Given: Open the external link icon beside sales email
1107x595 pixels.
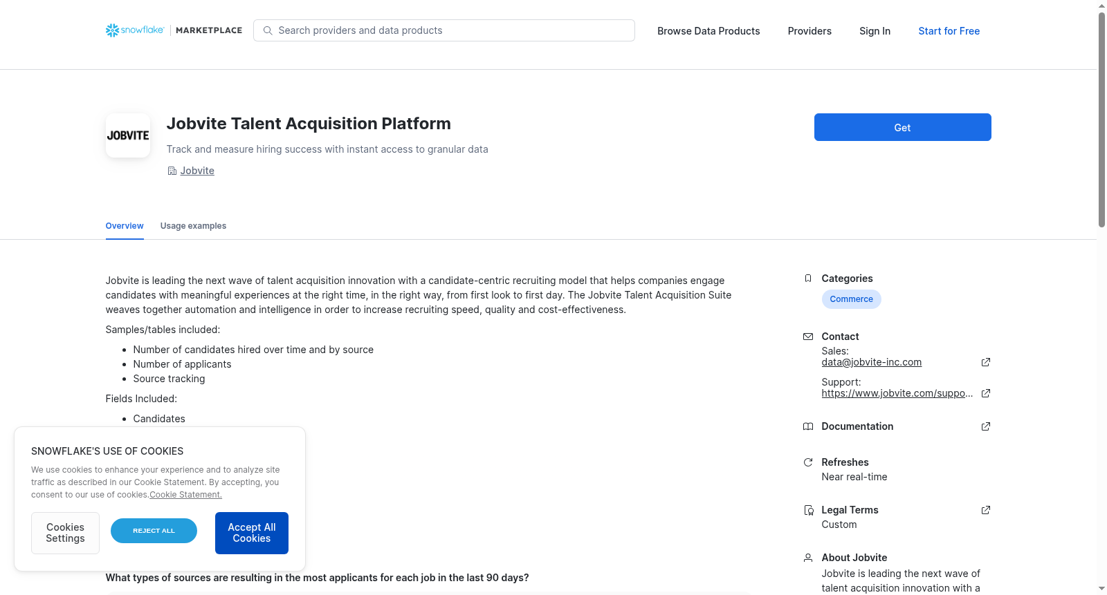Looking at the screenshot, I should tap(986, 362).
